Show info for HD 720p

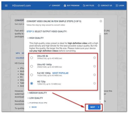[x=95, y=83]
